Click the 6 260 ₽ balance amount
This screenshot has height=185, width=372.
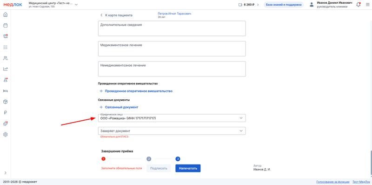(250, 5)
